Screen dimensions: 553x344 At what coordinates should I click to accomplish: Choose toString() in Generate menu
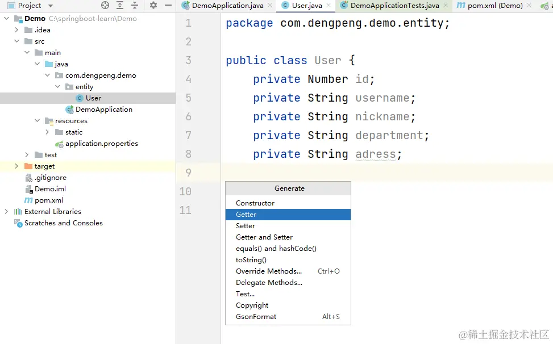[x=288, y=260]
